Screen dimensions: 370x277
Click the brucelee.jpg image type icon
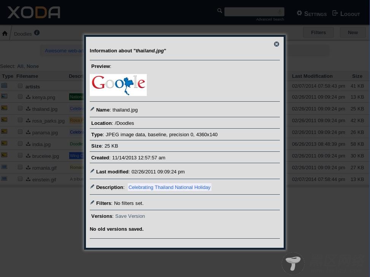coord(4,155)
